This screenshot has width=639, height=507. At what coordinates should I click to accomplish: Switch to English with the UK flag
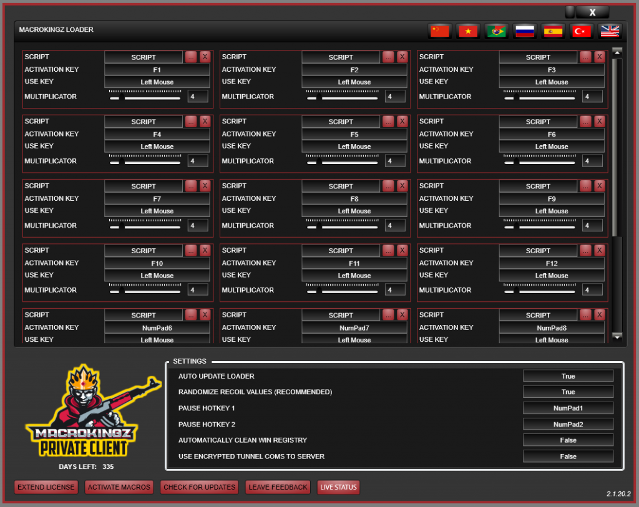point(610,31)
